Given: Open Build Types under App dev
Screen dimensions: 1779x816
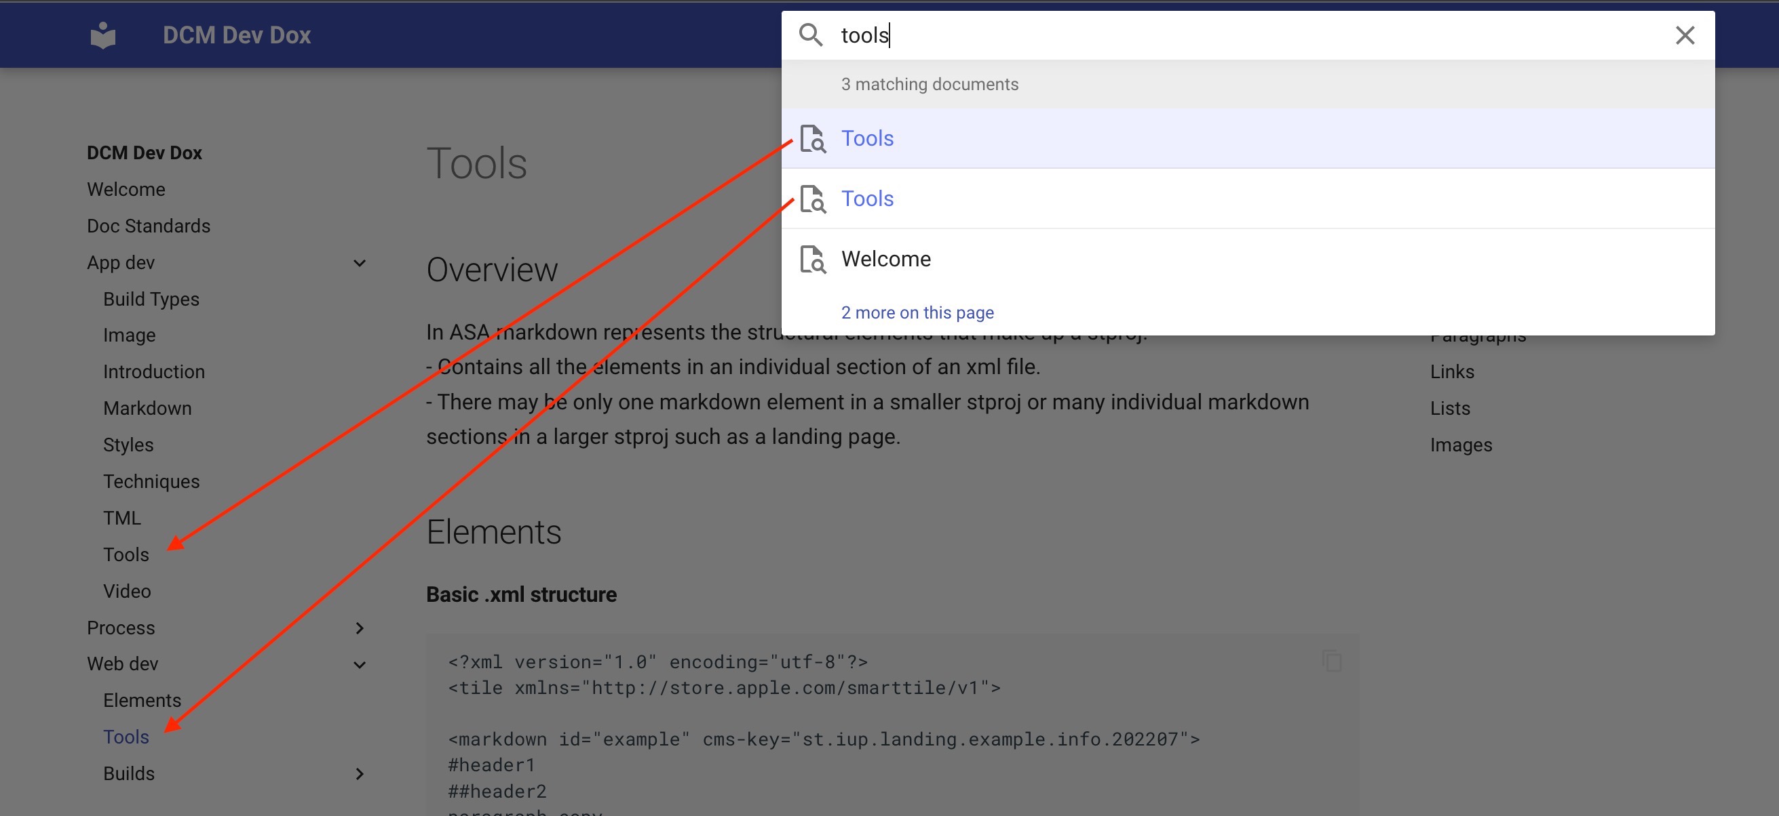Looking at the screenshot, I should [x=151, y=300].
